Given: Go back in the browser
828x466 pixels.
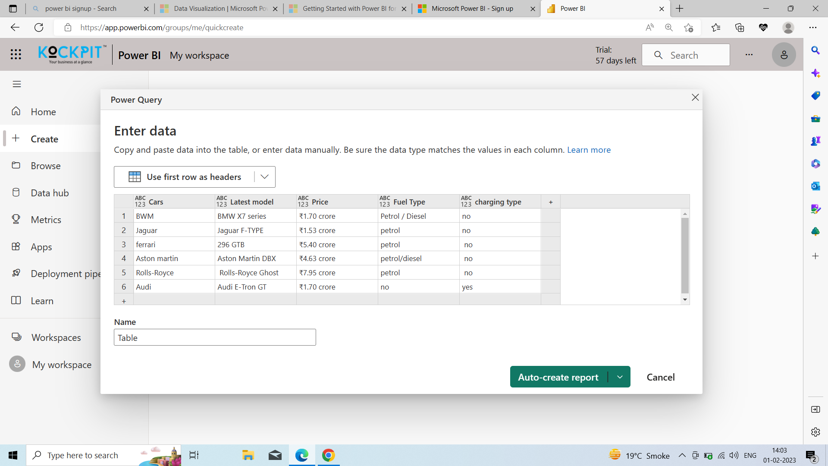Looking at the screenshot, I should point(15,28).
